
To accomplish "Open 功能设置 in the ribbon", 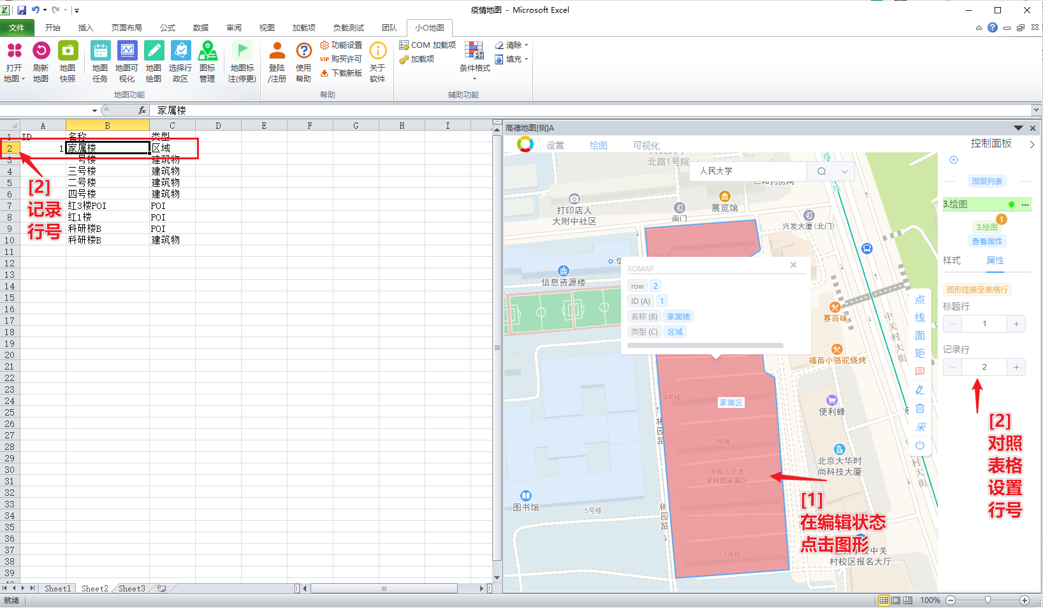I will click(341, 45).
